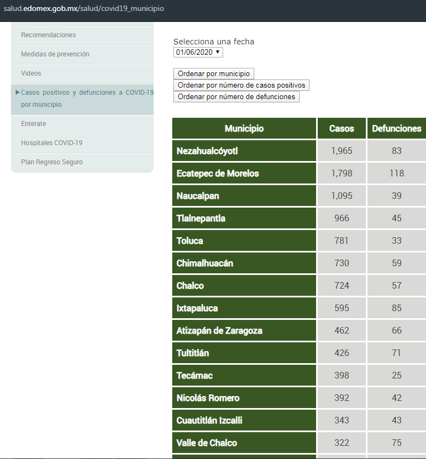Image resolution: width=426 pixels, height=459 pixels.
Task: Click the Valle de Chalco row
Action: [x=207, y=443]
